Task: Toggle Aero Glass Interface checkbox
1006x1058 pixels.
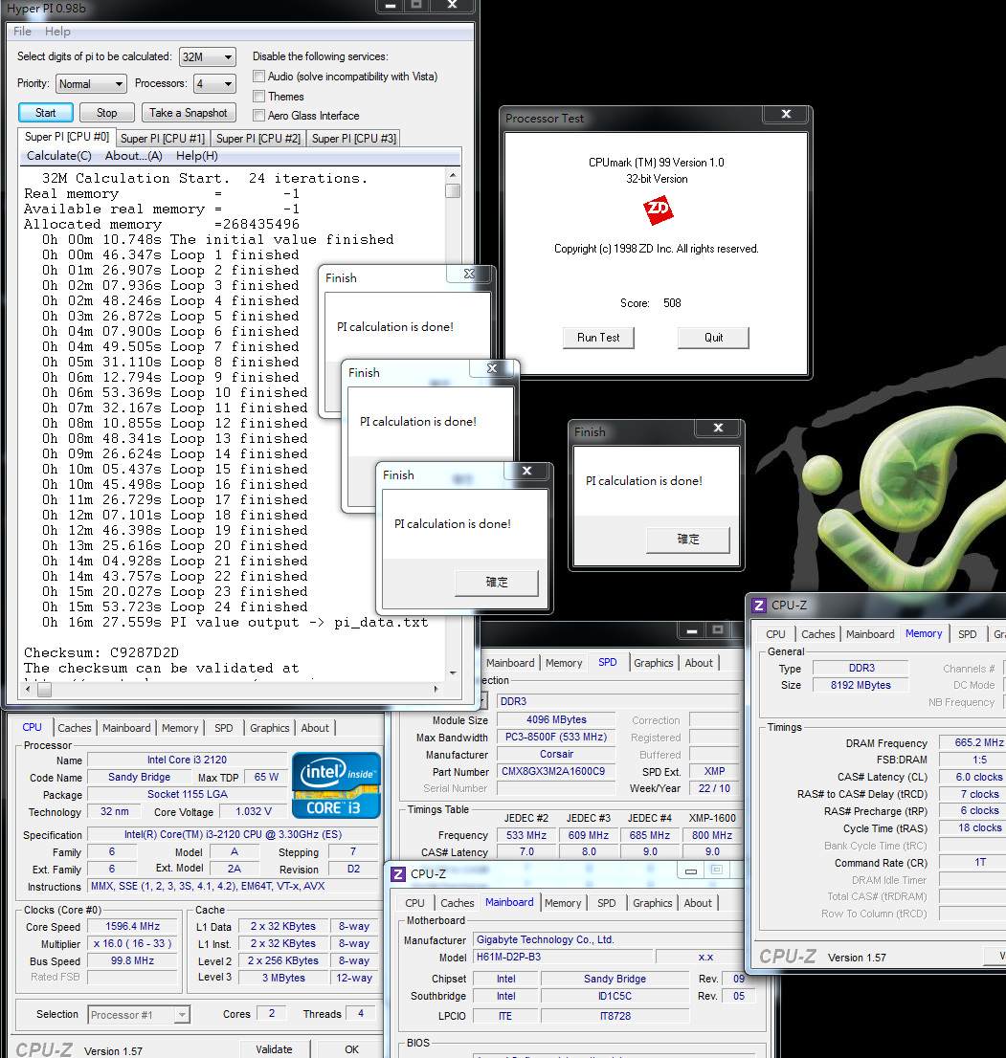Action: tap(258, 116)
